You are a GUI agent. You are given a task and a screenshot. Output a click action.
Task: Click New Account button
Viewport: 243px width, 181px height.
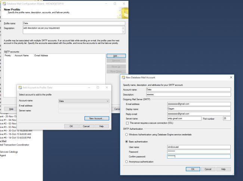[x=97, y=118]
